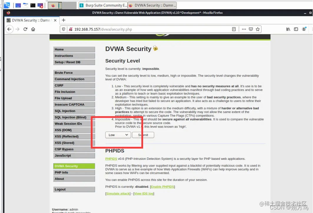Follow the PHPIDS hyperlink

[111, 159]
